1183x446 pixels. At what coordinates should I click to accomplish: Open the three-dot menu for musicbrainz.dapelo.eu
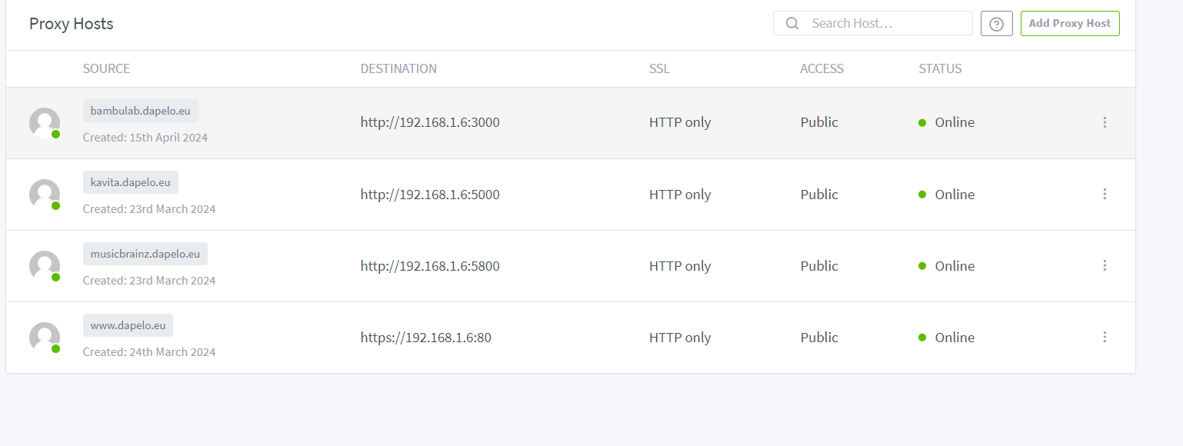pos(1105,265)
